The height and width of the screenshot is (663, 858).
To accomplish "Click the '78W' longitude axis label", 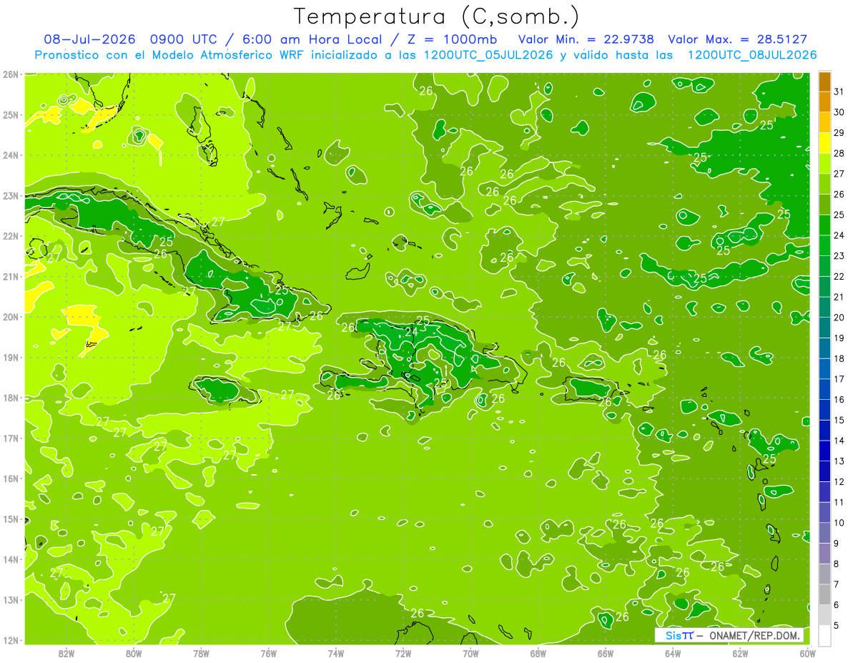I will pyautogui.click(x=202, y=653).
